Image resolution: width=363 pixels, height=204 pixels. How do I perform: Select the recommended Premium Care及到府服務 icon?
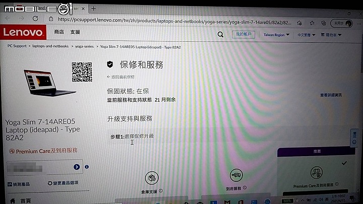(x=317, y=172)
